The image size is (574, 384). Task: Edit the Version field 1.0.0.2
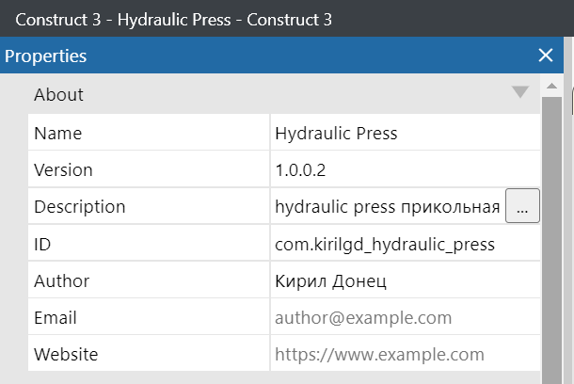[406, 169]
